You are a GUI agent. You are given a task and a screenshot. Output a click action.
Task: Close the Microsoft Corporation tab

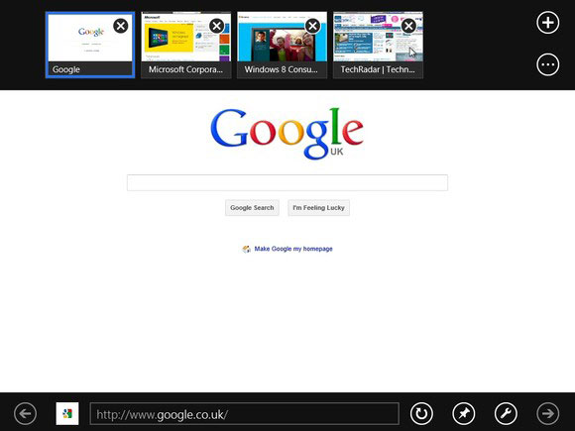pyautogui.click(x=217, y=26)
